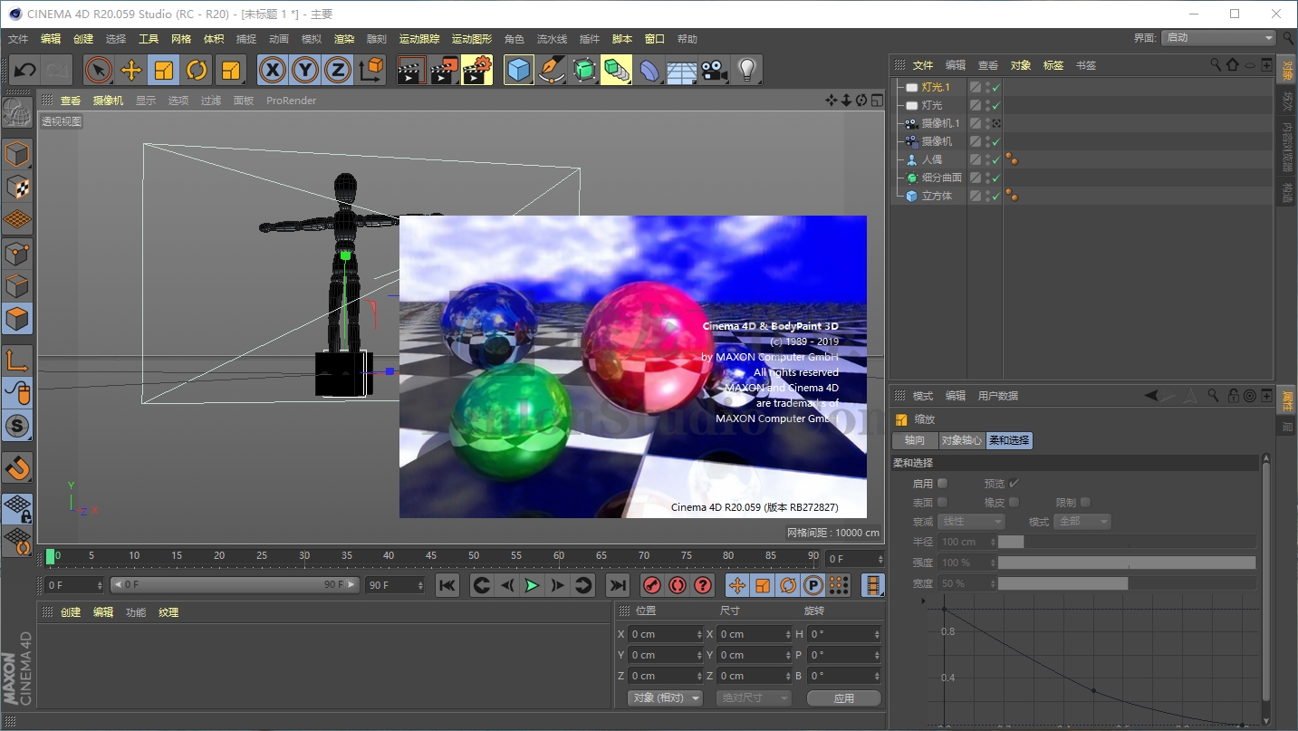Click the 强度 slider bar

(x=1127, y=563)
